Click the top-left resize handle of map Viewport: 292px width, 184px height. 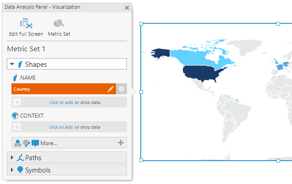[x=141, y=23]
